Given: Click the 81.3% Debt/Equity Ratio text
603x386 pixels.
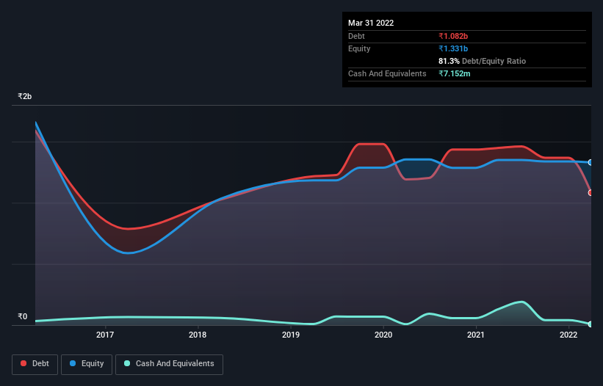Looking at the screenshot, I should (x=483, y=61).
